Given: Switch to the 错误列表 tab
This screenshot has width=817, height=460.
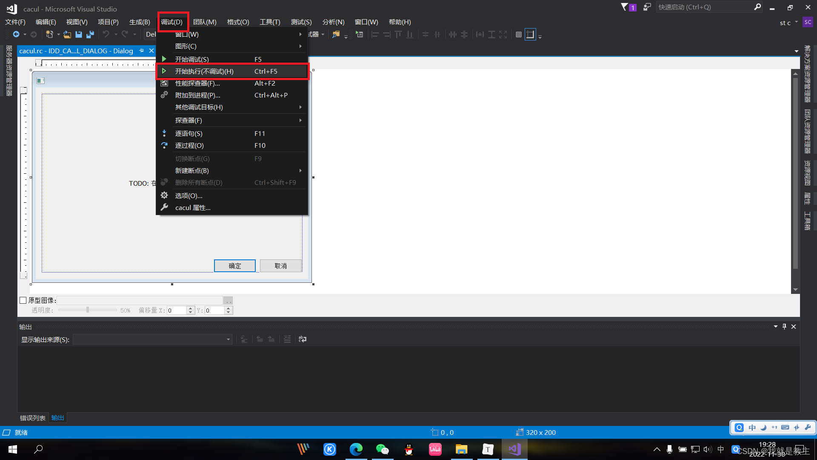Looking at the screenshot, I should pos(33,418).
